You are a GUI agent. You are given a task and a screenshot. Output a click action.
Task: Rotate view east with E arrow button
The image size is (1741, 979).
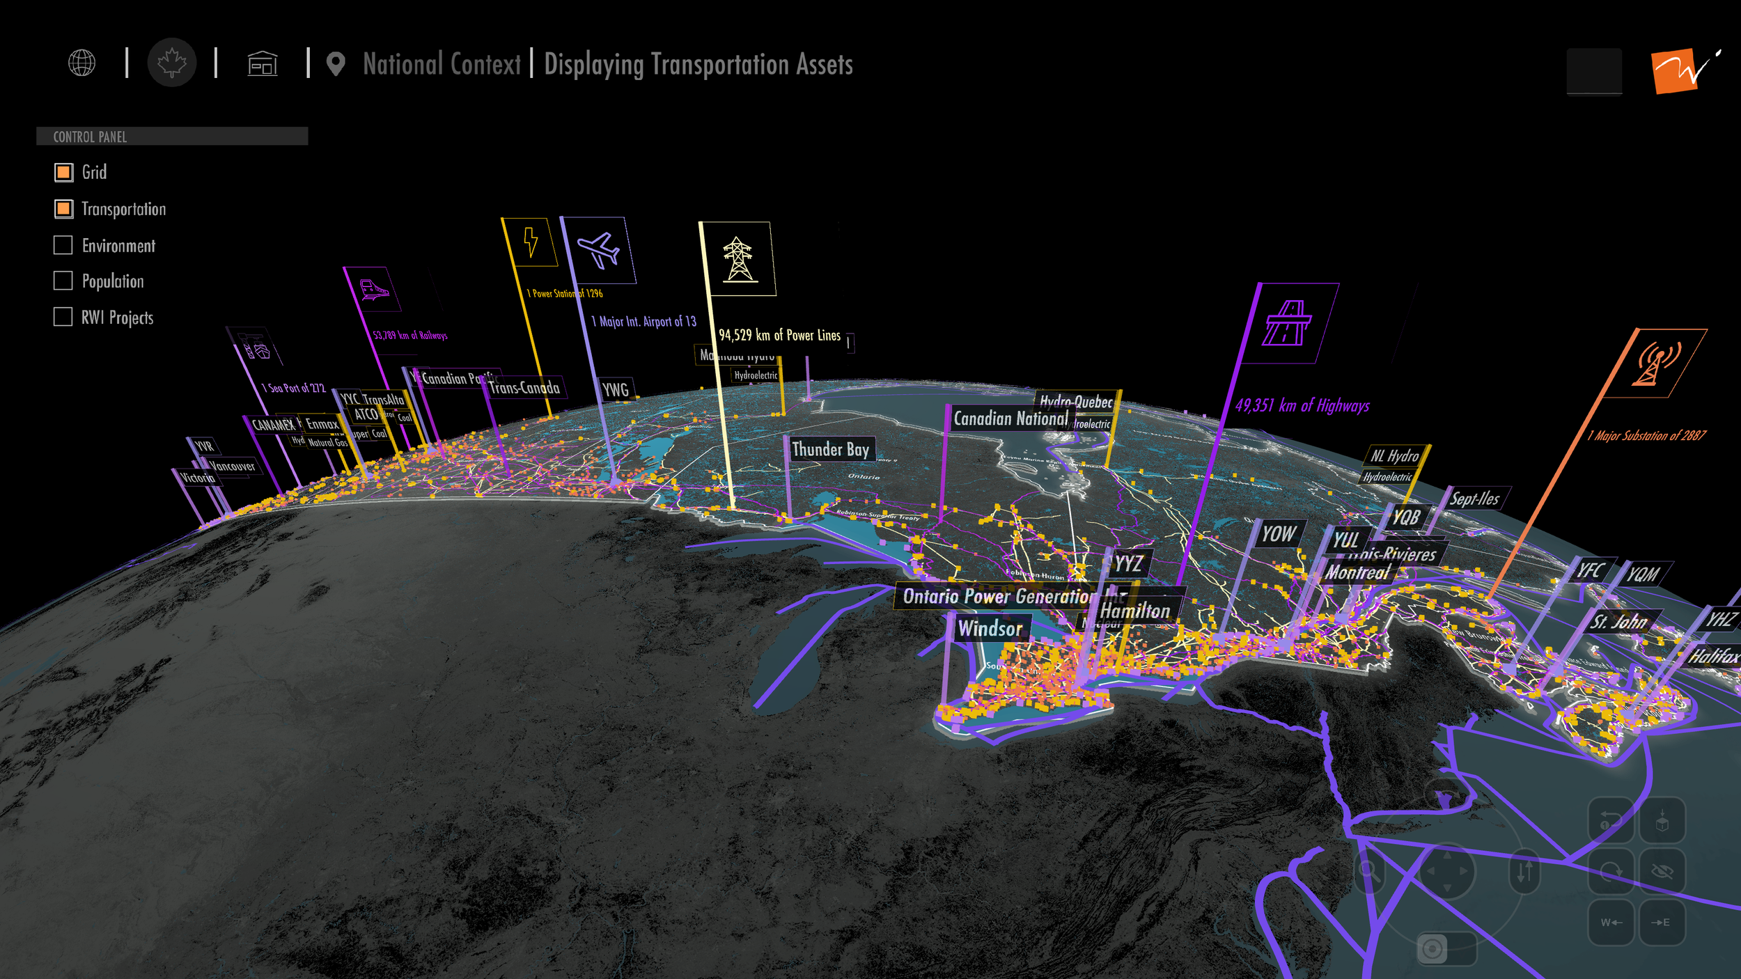(x=1662, y=922)
